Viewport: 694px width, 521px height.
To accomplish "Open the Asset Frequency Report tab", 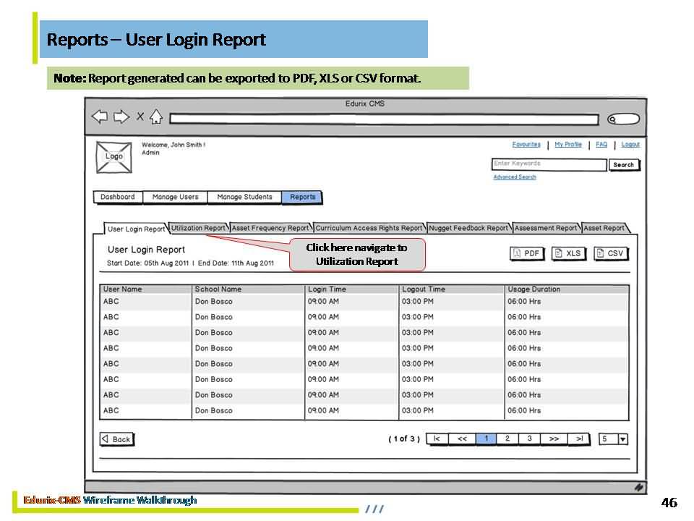I will point(270,228).
